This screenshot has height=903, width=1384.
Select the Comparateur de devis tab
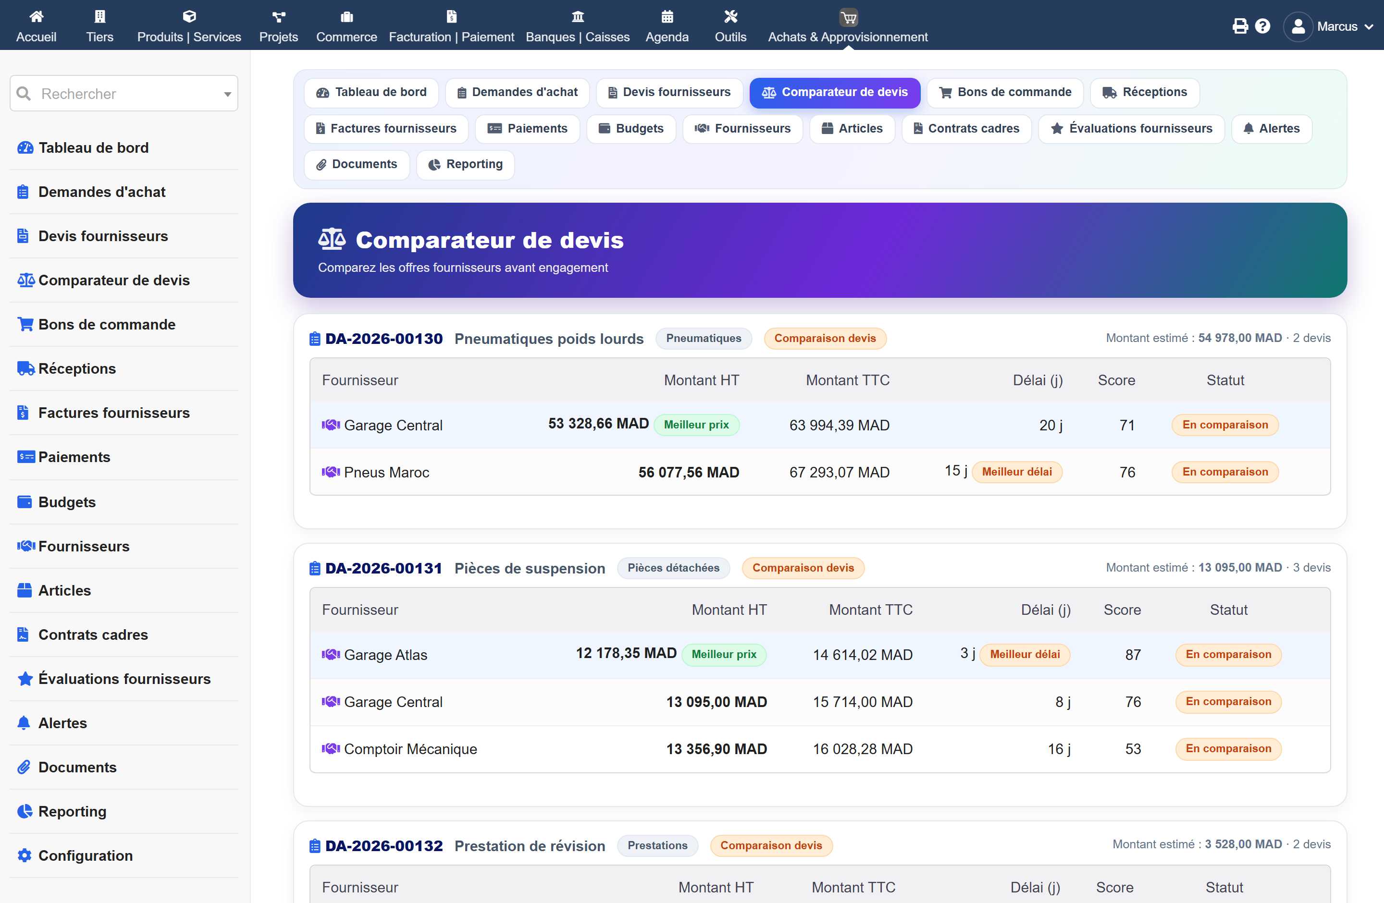pos(834,92)
